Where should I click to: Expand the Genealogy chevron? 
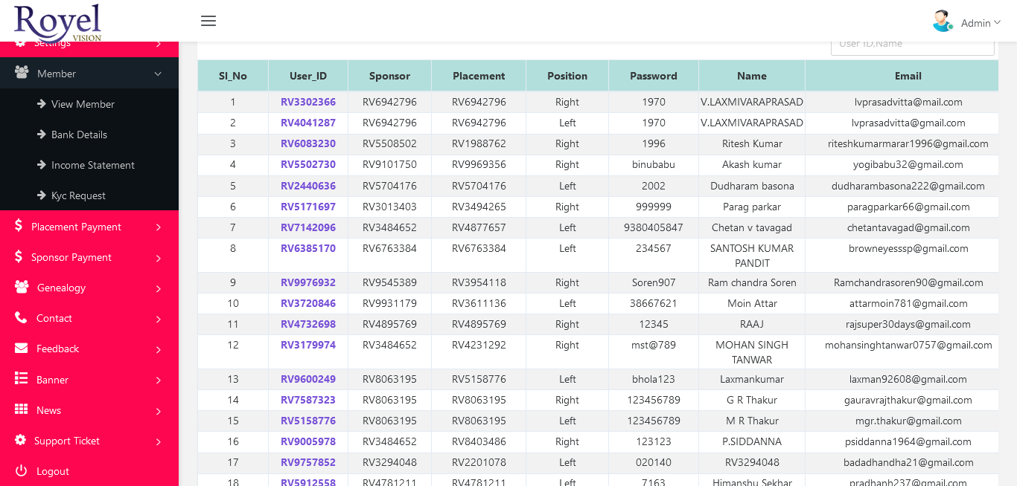(159, 288)
